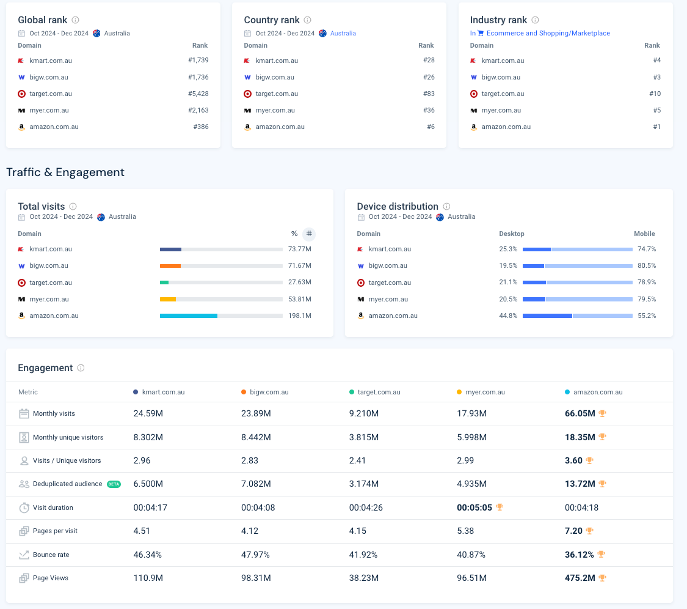Click the Bounce rate chart icon

point(24,555)
